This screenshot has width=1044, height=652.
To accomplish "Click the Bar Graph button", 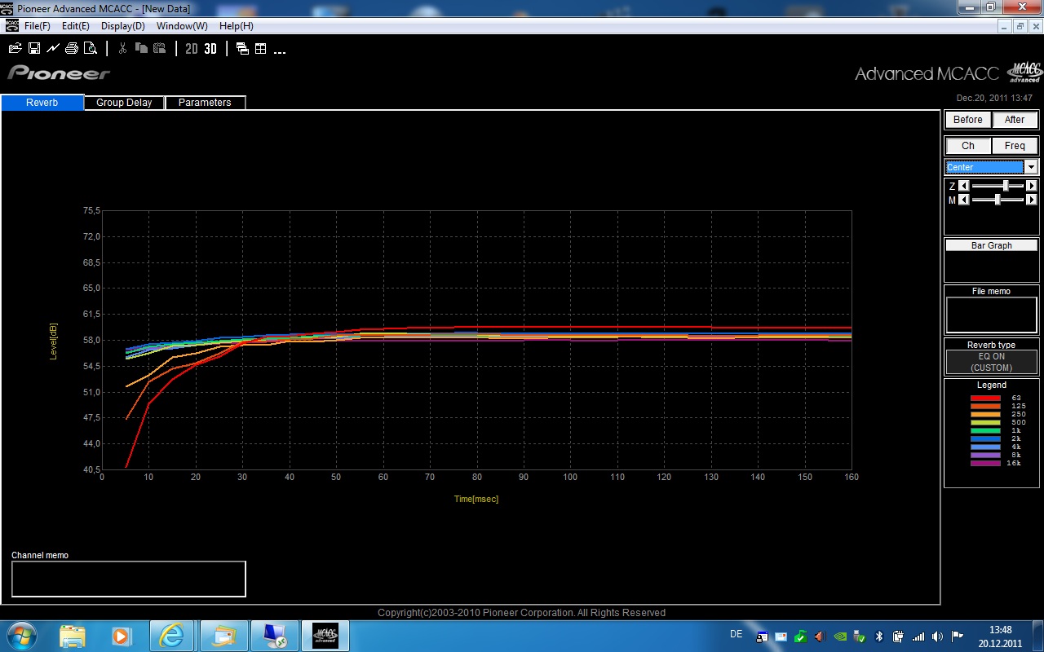I will click(x=992, y=245).
